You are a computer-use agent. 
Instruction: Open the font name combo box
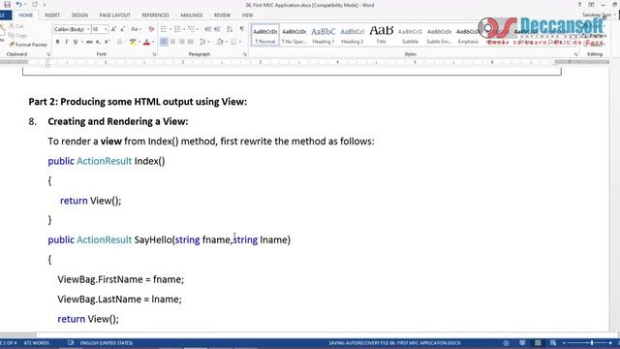72,29
